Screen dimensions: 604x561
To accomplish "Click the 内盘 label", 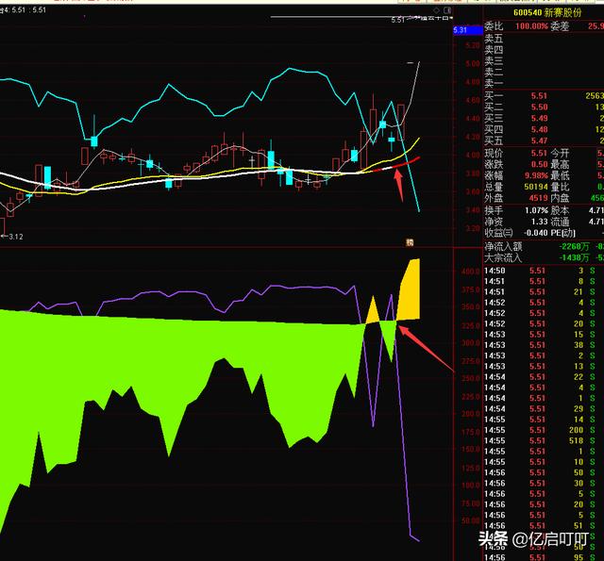I will (x=560, y=198).
